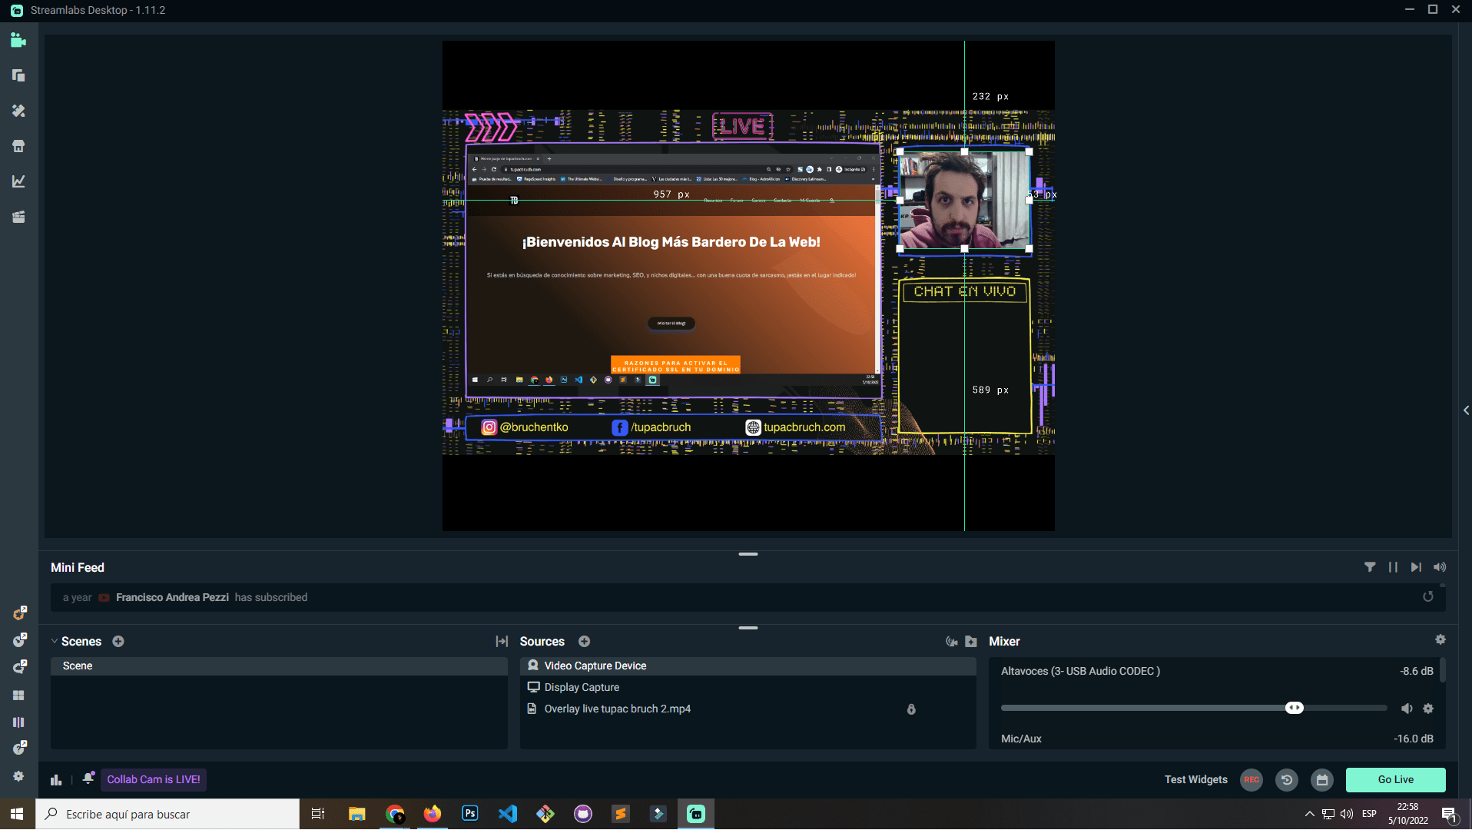
Task: Filter Mini Feed events with the funnel icon
Action: [x=1371, y=567]
